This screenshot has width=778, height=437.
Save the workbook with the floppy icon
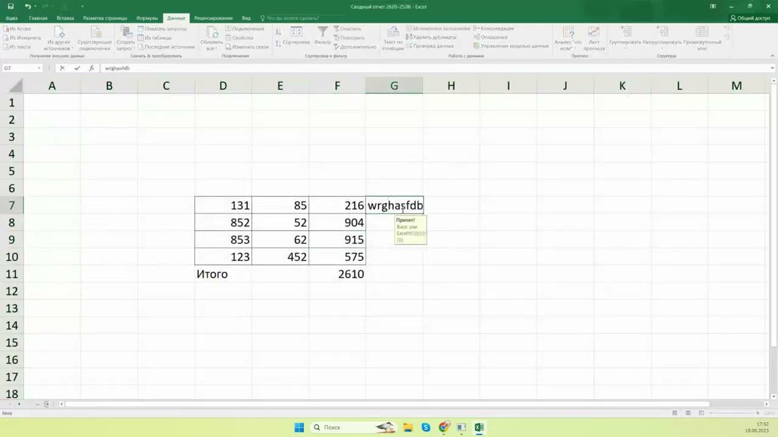(x=10, y=6)
